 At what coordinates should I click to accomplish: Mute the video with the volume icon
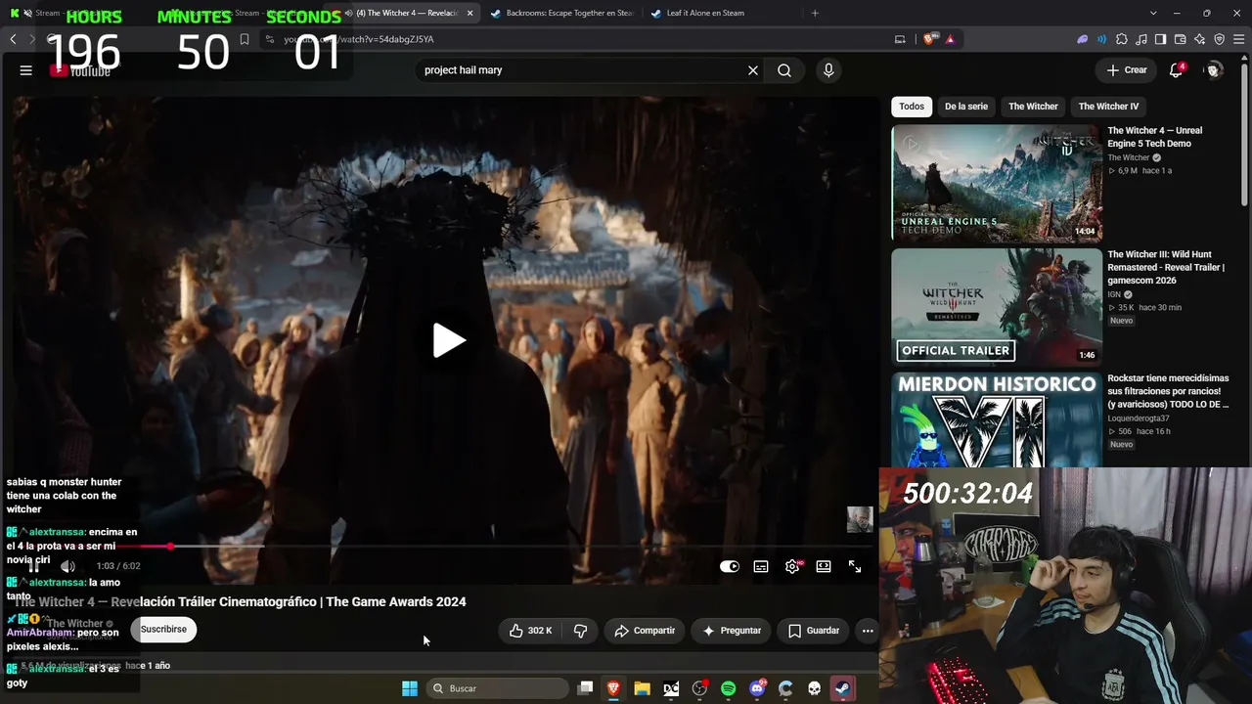(x=67, y=566)
